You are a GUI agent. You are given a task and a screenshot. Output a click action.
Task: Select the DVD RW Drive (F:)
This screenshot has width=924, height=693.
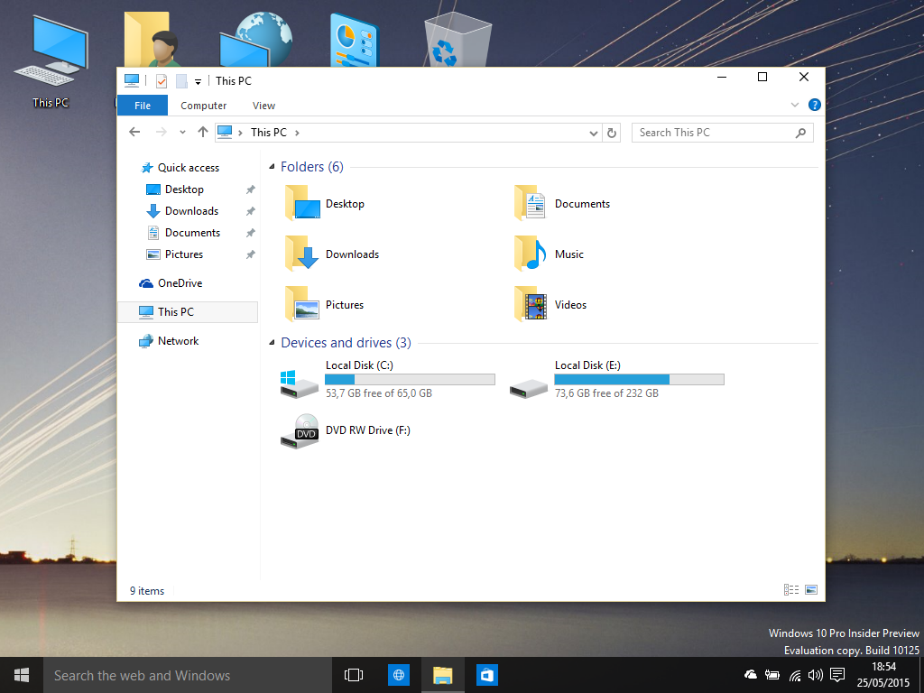(x=346, y=430)
